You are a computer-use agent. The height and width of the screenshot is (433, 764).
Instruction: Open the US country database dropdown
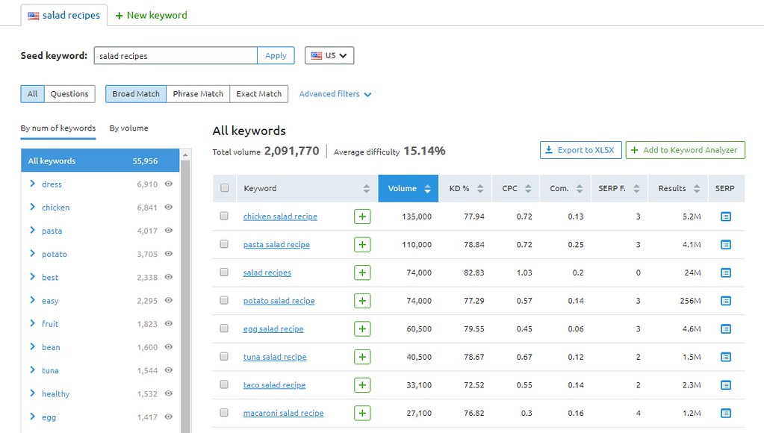click(329, 56)
